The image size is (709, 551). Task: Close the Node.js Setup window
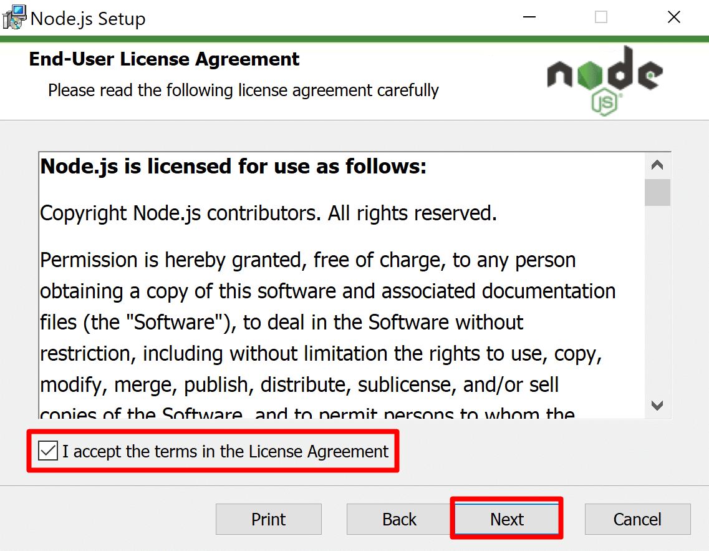[x=674, y=17]
